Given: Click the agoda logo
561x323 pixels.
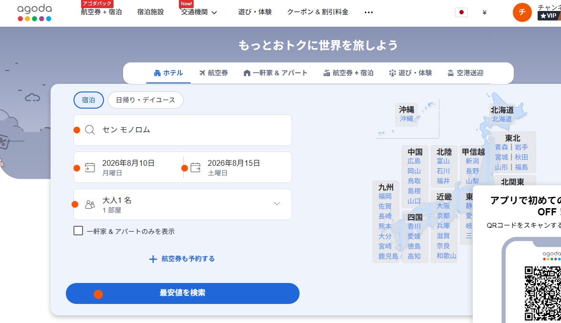Looking at the screenshot, I should 34,13.
